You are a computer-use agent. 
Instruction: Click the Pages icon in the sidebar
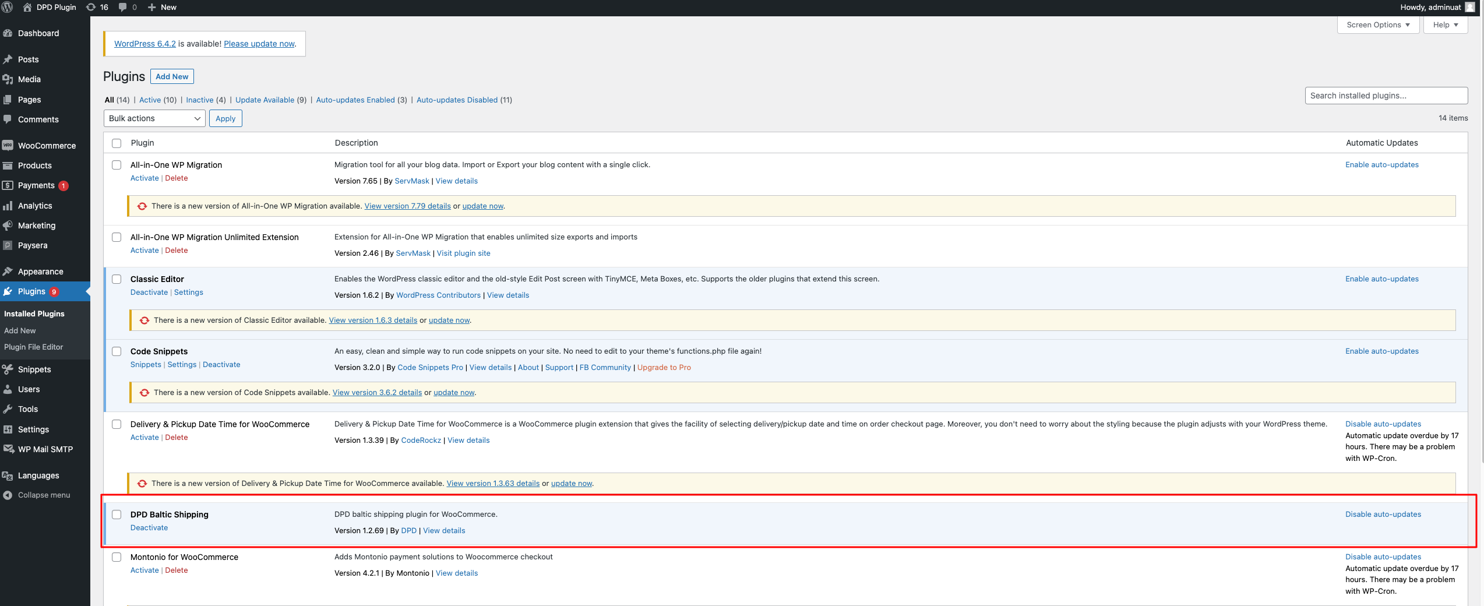[8, 100]
